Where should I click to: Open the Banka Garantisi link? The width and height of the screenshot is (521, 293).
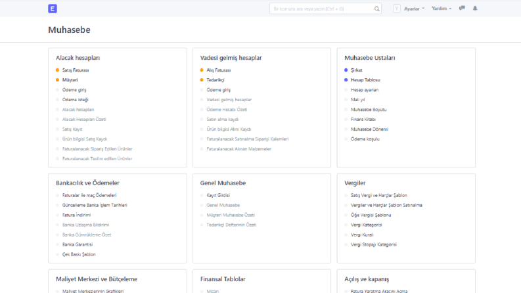tap(78, 244)
